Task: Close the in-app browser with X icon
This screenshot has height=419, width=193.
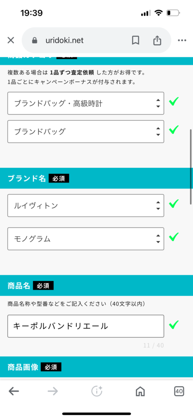Action: point(11,41)
